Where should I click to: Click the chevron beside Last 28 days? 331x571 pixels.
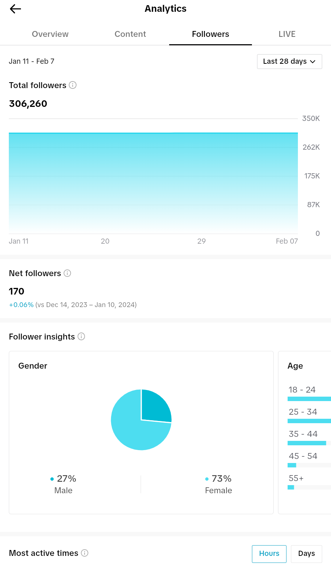pos(313,62)
